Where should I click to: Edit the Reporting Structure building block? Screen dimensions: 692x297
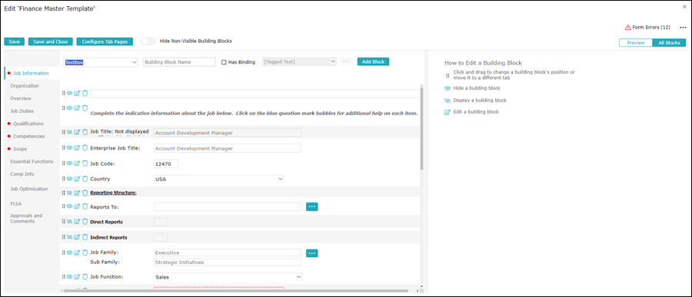tap(77, 193)
